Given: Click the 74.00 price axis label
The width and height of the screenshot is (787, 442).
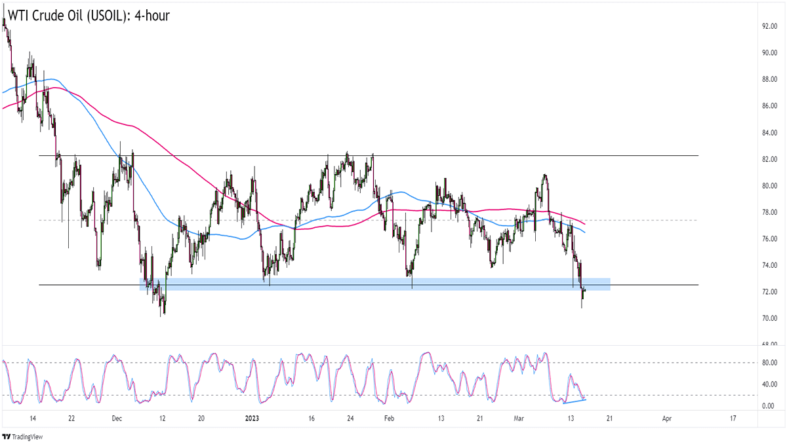Looking at the screenshot, I should coord(769,265).
